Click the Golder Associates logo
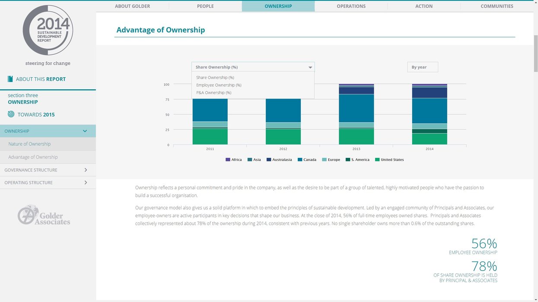This screenshot has height=302, width=538. 44,215
